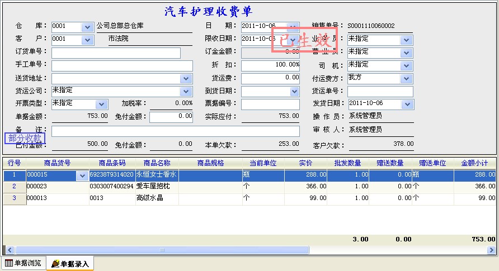The width and height of the screenshot is (499, 271).
Task: Expand the 司机 selection dropdown
Action: pyautogui.click(x=407, y=65)
